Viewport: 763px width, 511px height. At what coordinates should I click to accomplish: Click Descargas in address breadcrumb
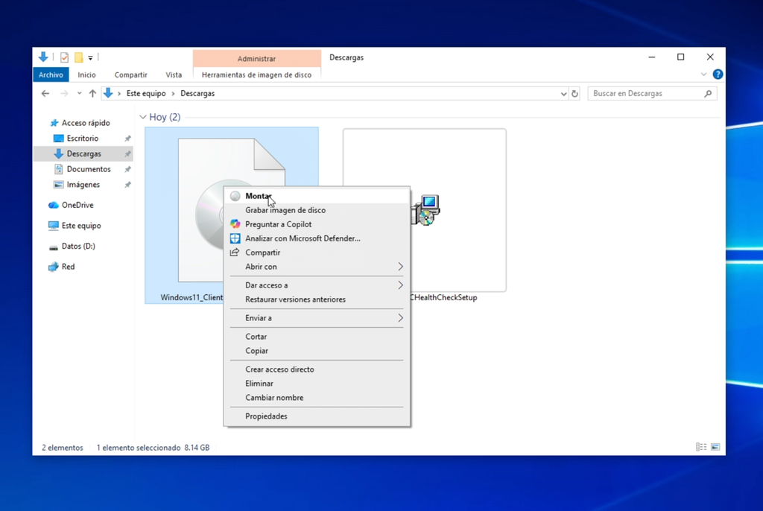click(197, 93)
